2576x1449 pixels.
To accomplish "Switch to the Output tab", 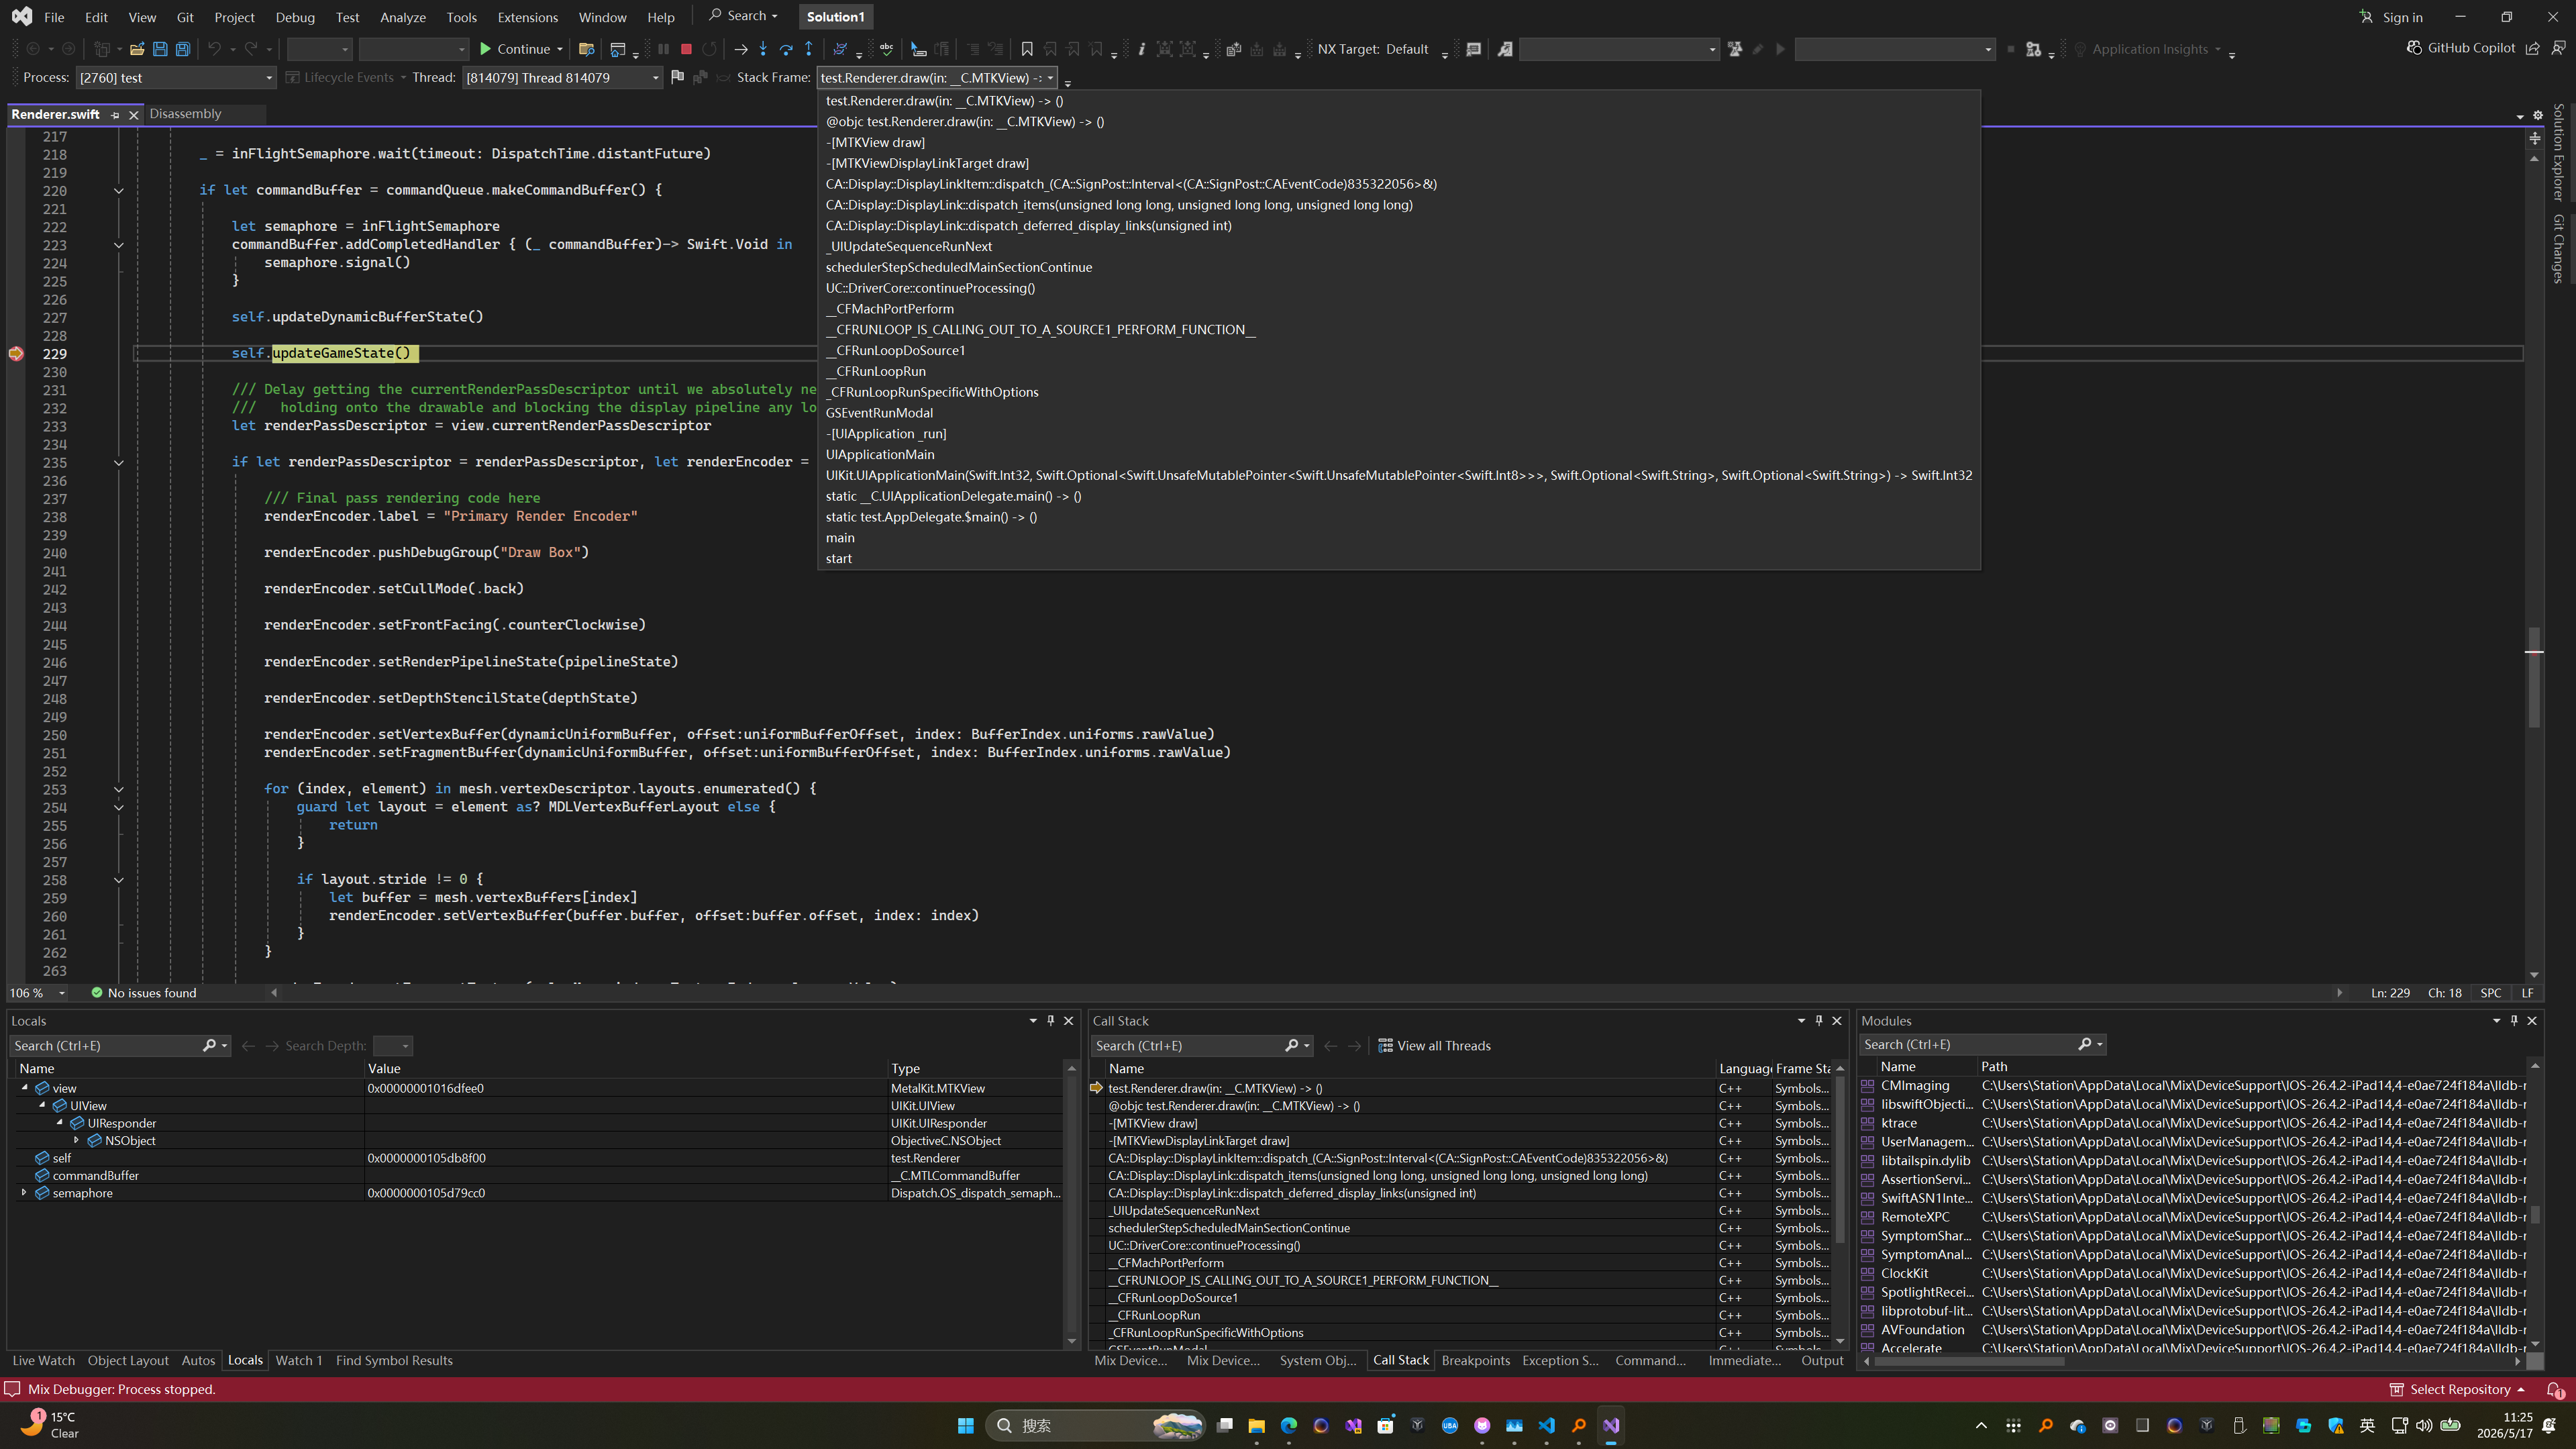I will pyautogui.click(x=1822, y=1360).
